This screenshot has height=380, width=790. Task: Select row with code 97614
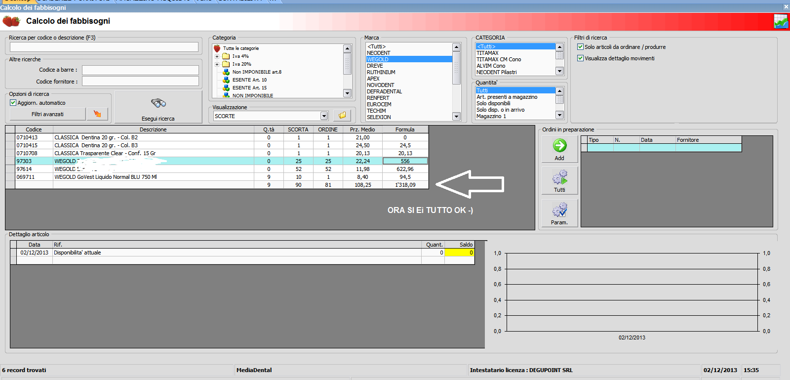(217, 169)
